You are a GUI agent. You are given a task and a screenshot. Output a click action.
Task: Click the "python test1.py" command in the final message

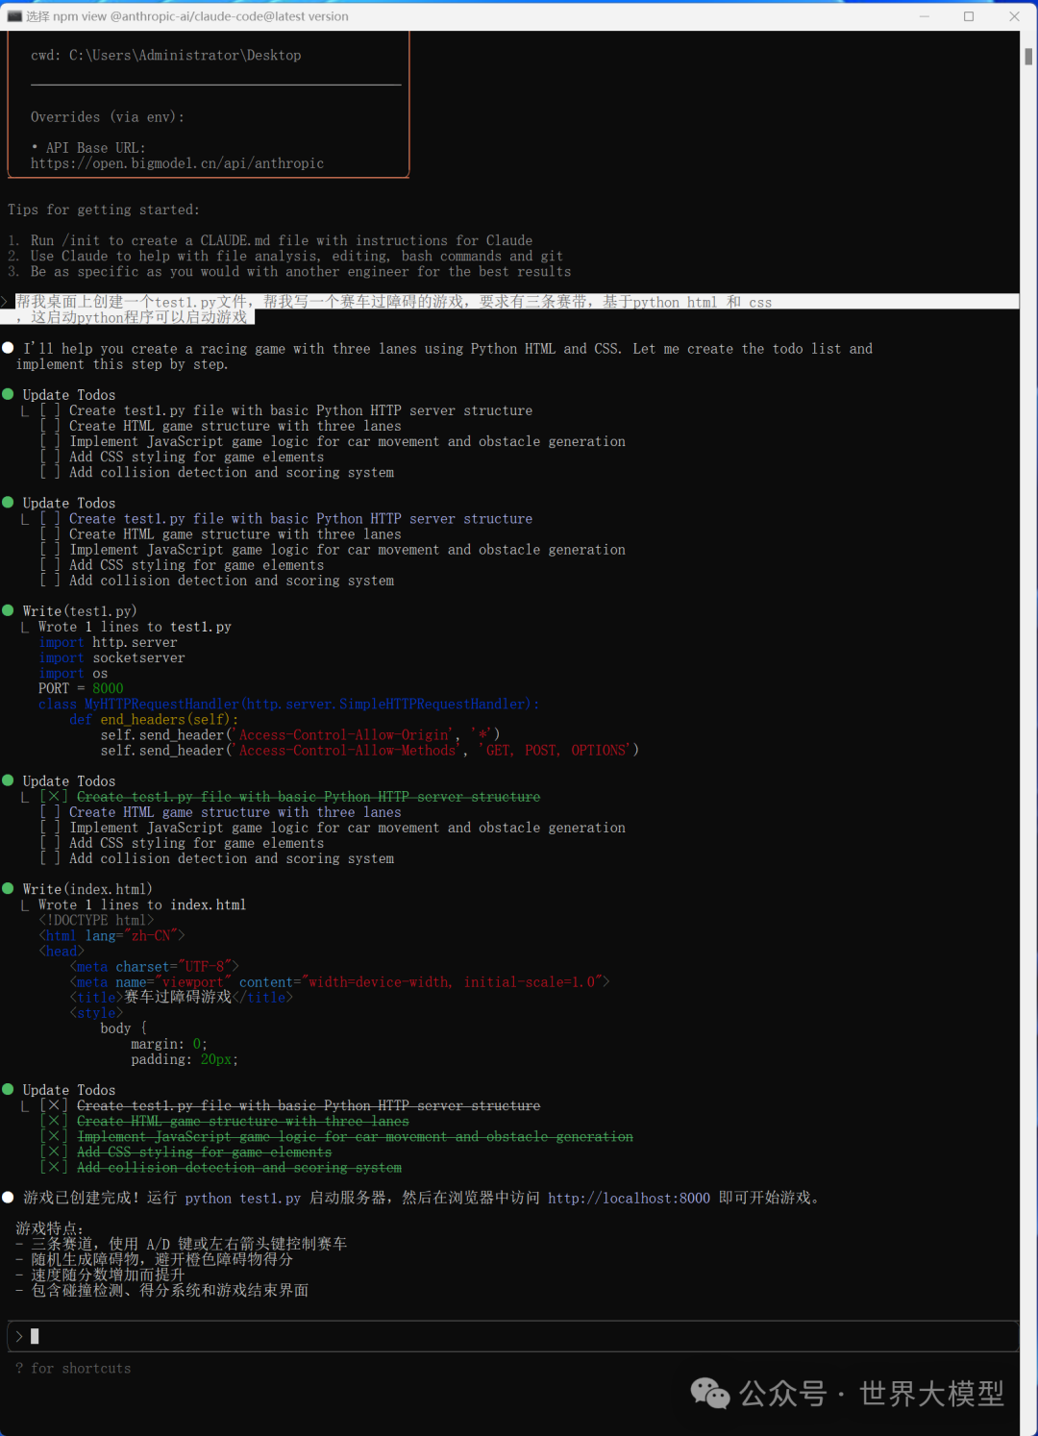pyautogui.click(x=243, y=1199)
